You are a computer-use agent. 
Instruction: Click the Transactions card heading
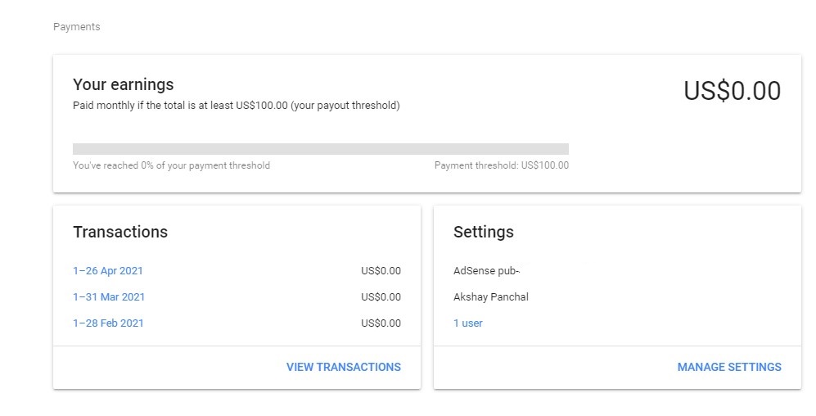click(x=119, y=232)
